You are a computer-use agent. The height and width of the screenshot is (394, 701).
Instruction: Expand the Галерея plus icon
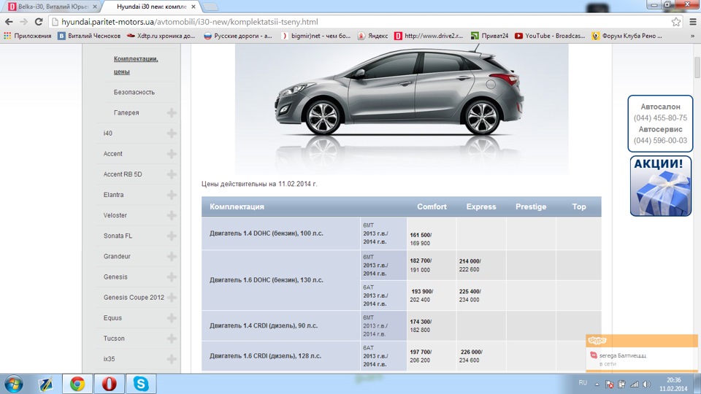(172, 112)
